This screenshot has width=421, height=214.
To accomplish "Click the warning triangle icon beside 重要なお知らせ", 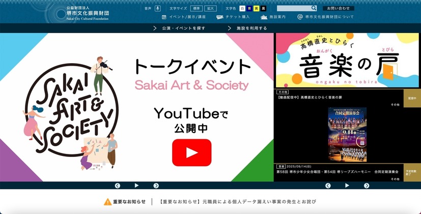I will pos(107,202).
